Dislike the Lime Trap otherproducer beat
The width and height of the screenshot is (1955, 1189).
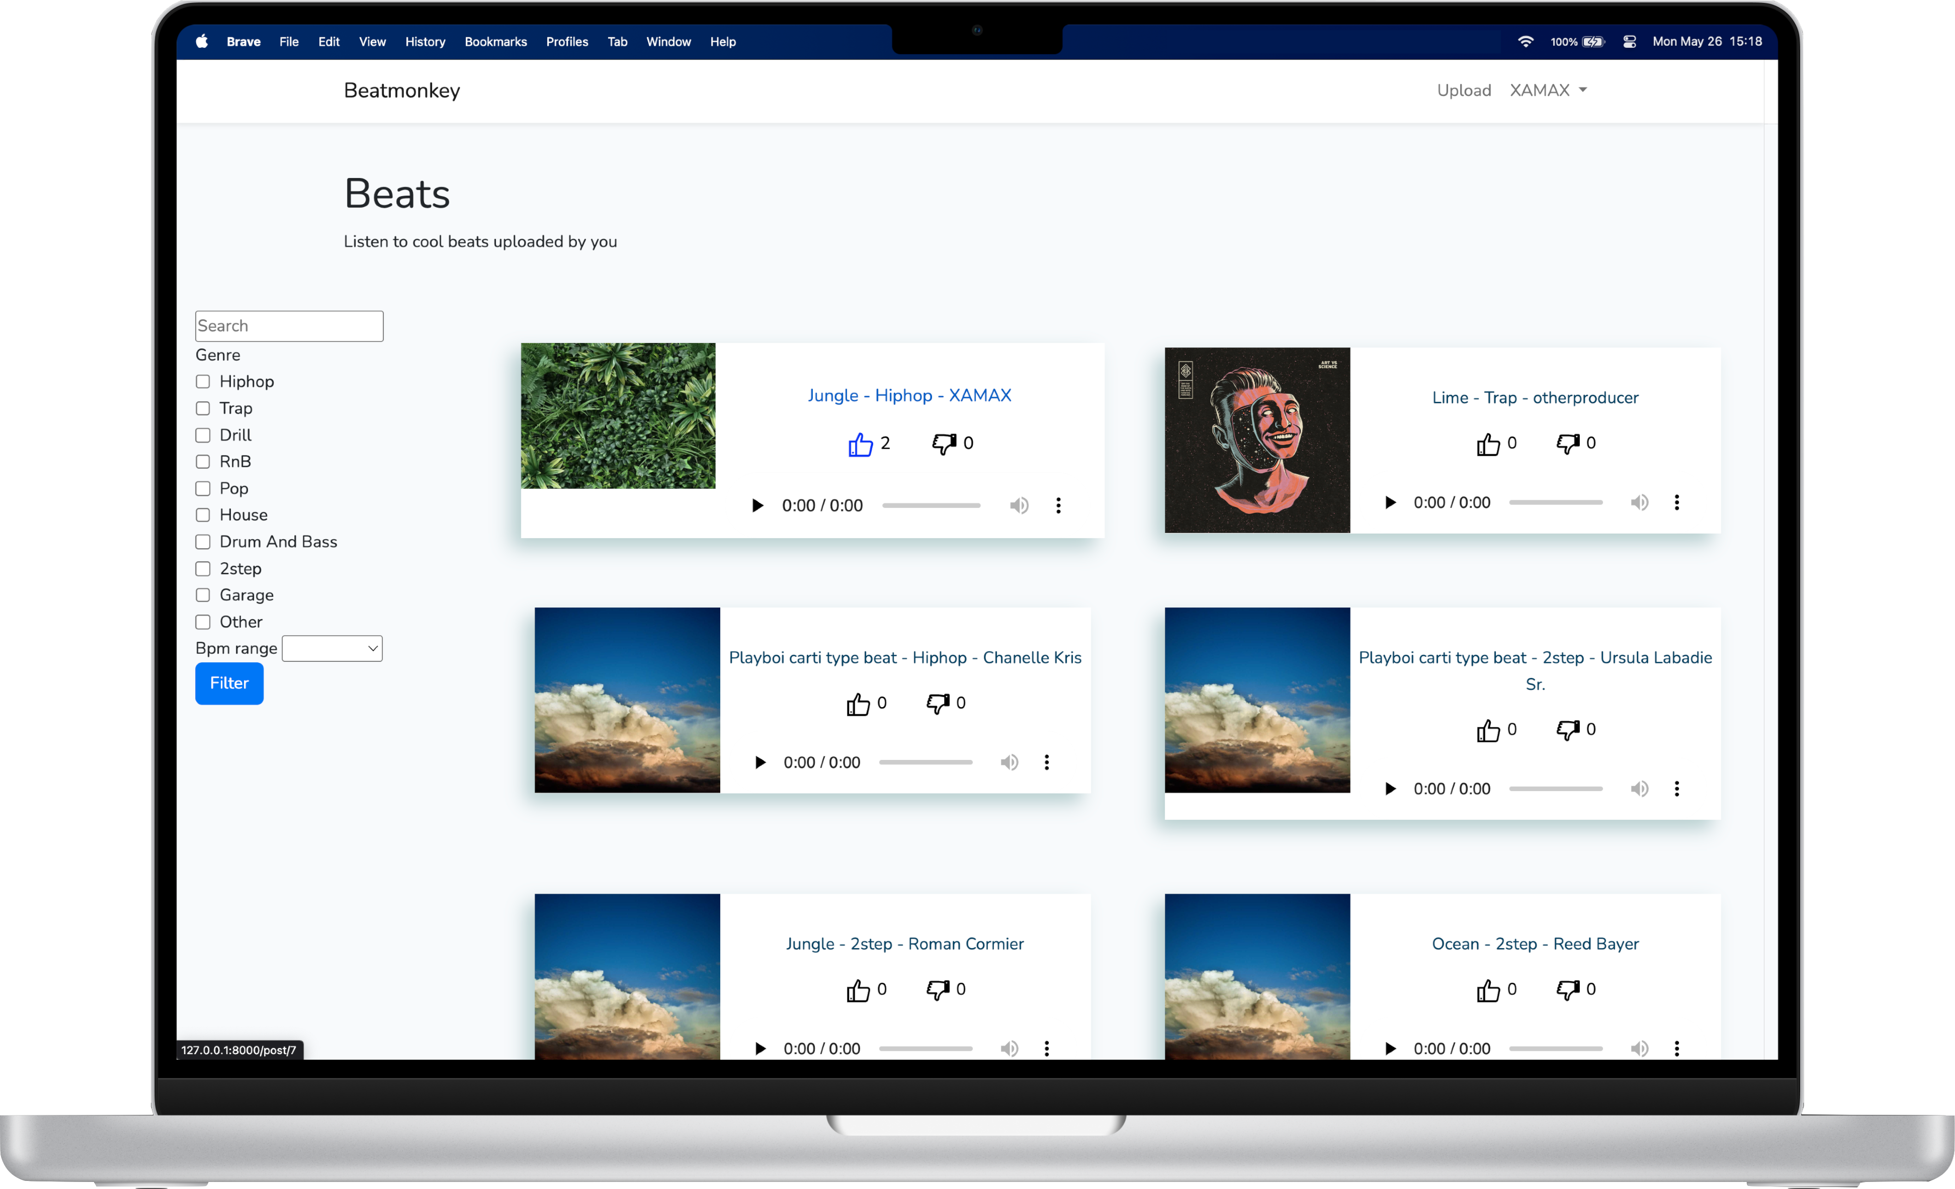pyautogui.click(x=1567, y=444)
